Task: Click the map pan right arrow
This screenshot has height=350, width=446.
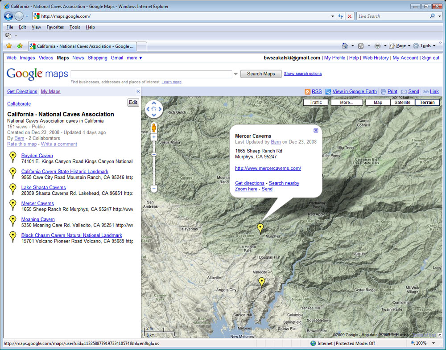Action: tap(160, 109)
